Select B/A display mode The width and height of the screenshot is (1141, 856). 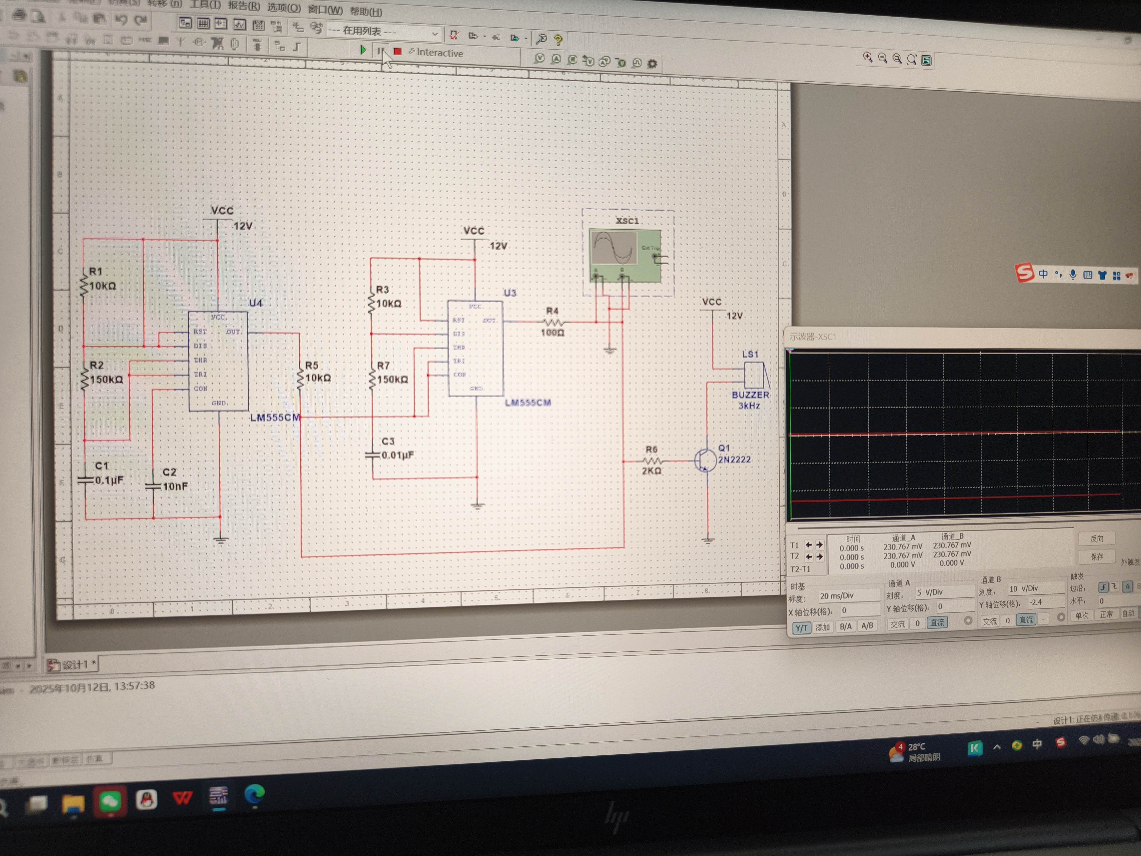click(845, 626)
